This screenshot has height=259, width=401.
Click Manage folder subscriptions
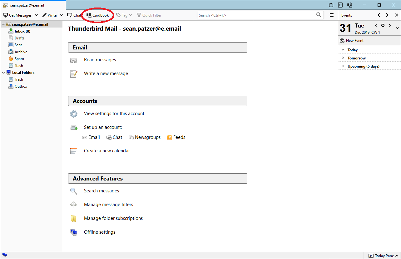[x=113, y=218]
